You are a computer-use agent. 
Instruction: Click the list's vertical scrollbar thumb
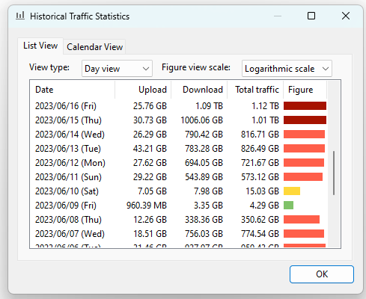point(334,173)
